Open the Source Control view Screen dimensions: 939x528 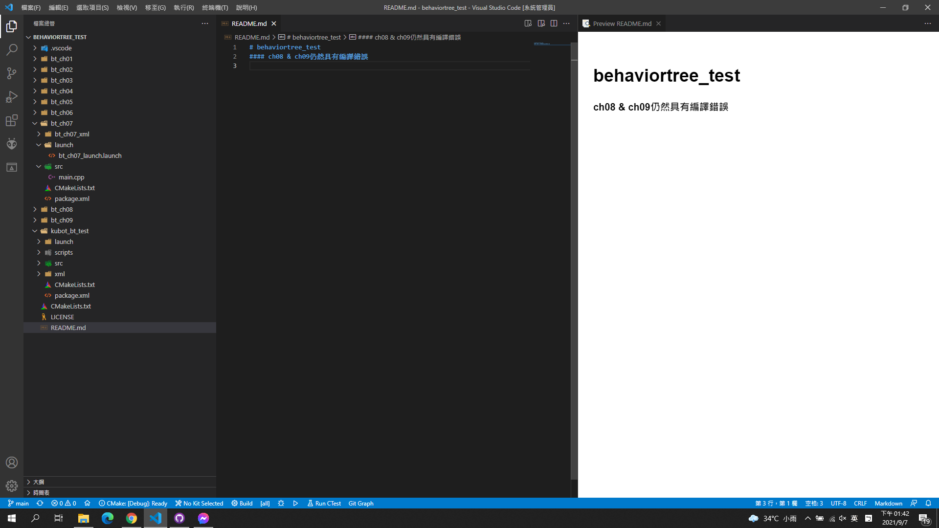pos(12,73)
